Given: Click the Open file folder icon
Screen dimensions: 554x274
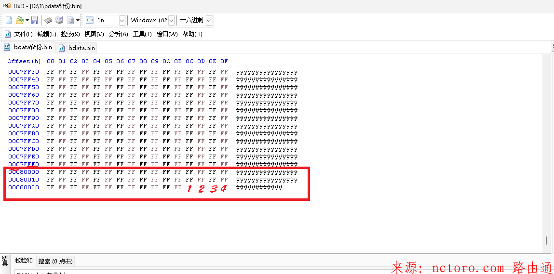Looking at the screenshot, I should (19, 20).
